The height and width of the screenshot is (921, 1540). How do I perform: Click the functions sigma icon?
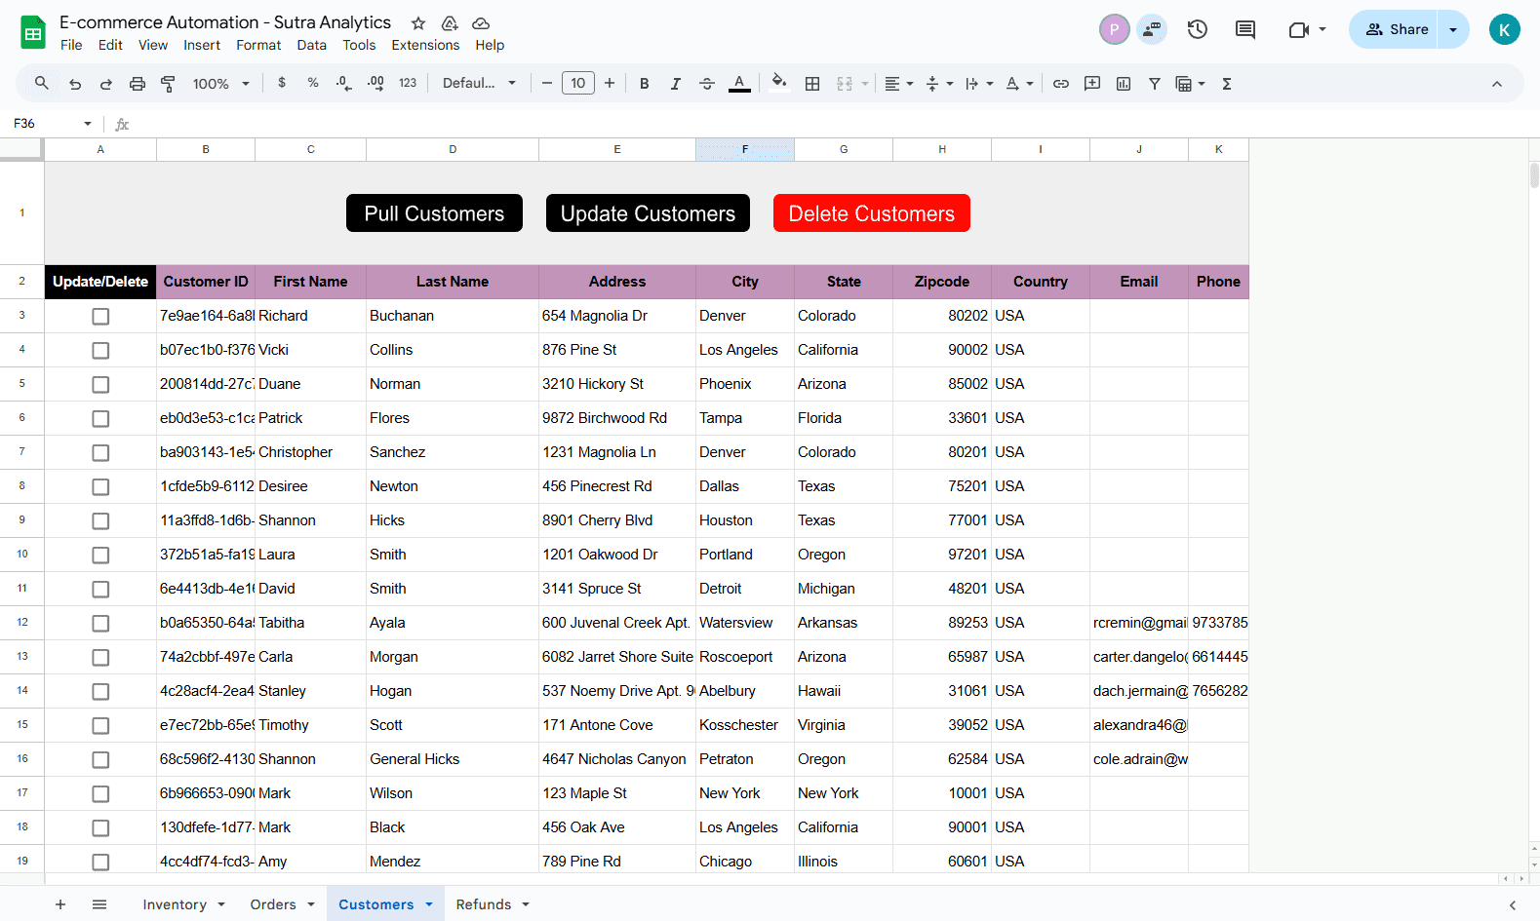[1227, 84]
